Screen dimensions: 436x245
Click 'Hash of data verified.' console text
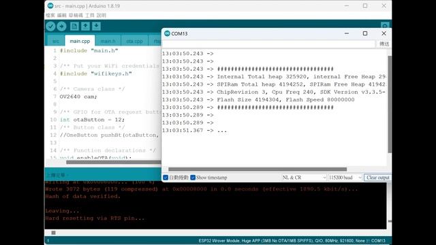coord(83,197)
